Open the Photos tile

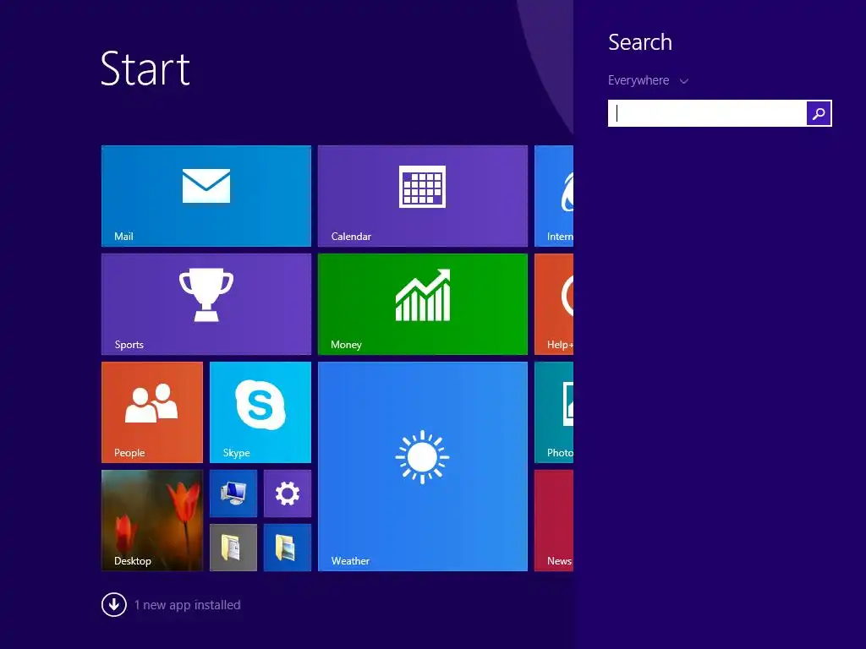[554, 412]
